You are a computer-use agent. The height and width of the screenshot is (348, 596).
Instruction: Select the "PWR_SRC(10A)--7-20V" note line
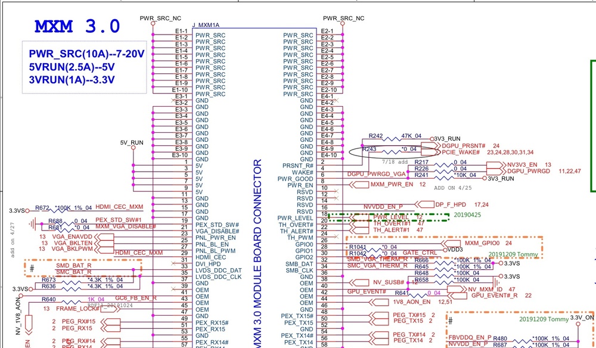click(86, 54)
